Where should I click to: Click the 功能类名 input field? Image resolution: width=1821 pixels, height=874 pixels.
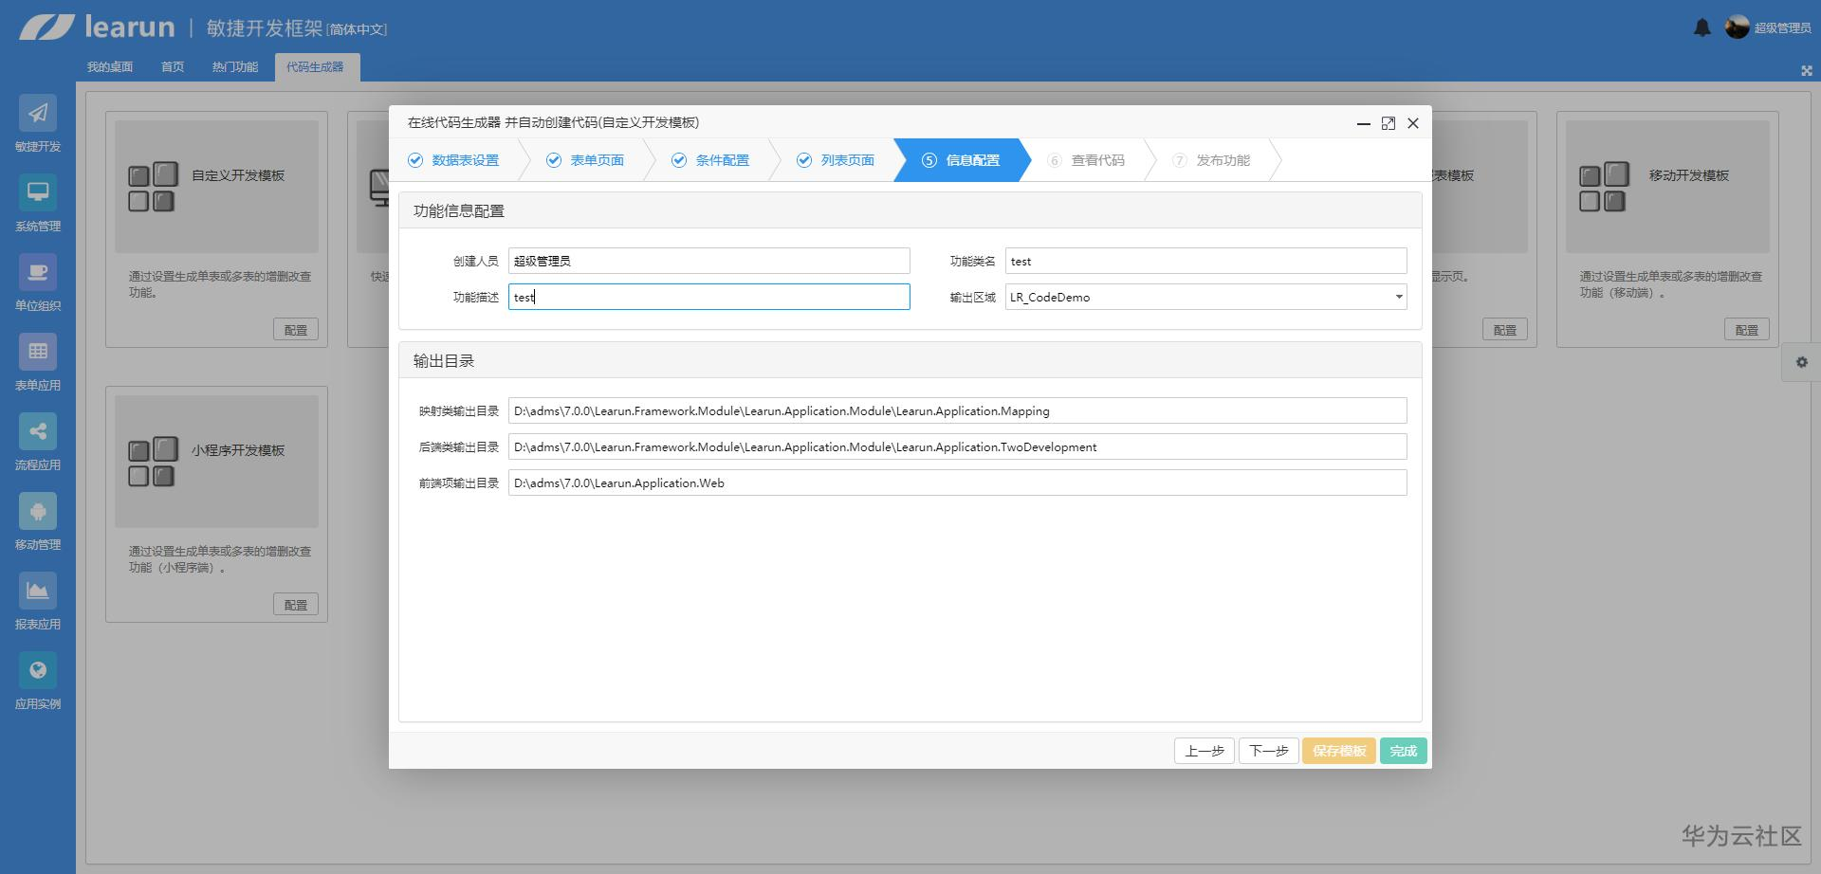point(1205,261)
